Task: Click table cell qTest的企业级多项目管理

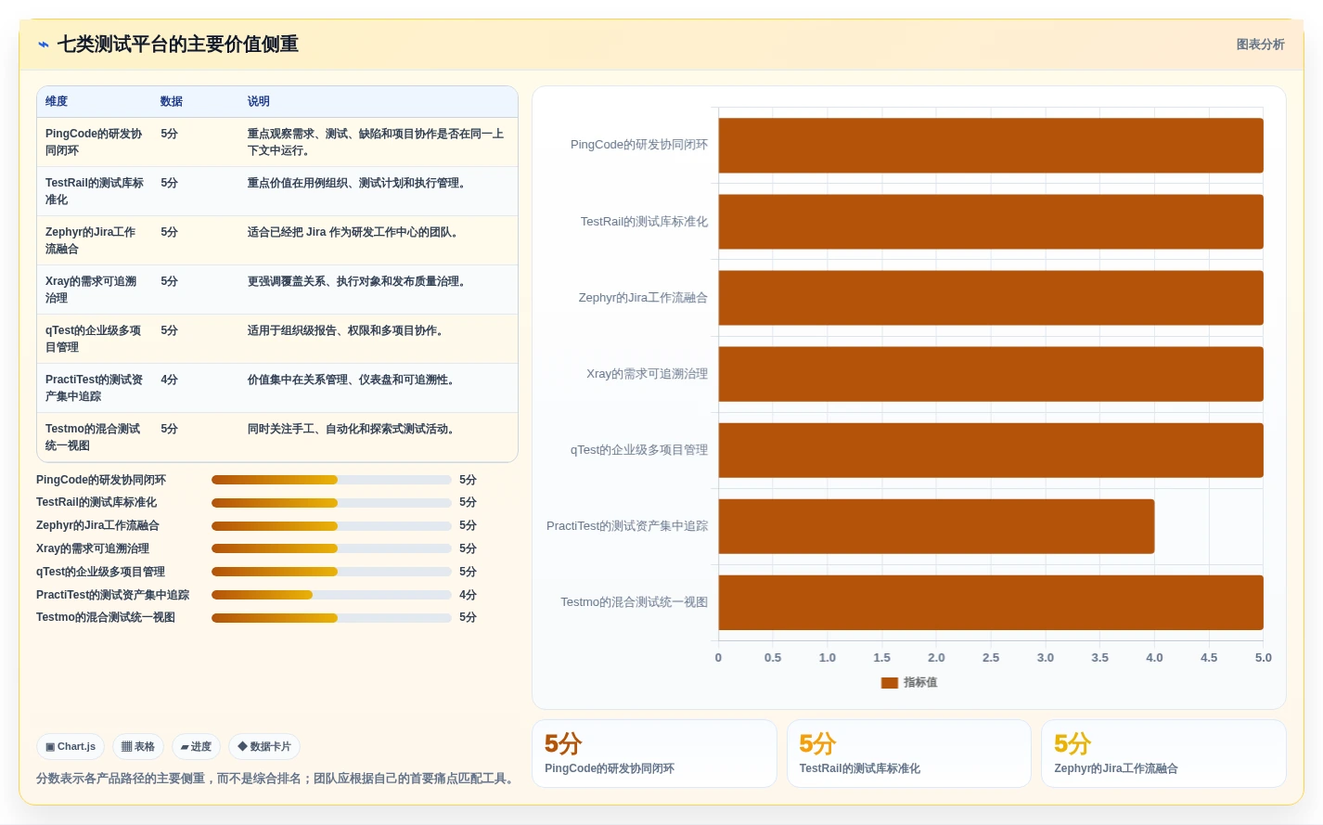Action: click(x=95, y=339)
